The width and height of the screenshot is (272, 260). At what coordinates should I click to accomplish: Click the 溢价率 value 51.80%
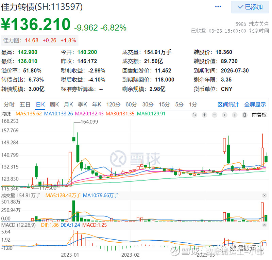[x=32, y=70]
